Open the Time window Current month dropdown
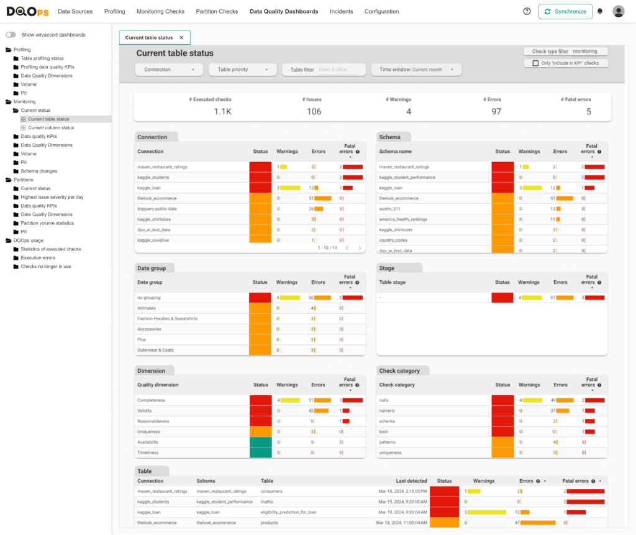636x535 pixels. [x=416, y=70]
